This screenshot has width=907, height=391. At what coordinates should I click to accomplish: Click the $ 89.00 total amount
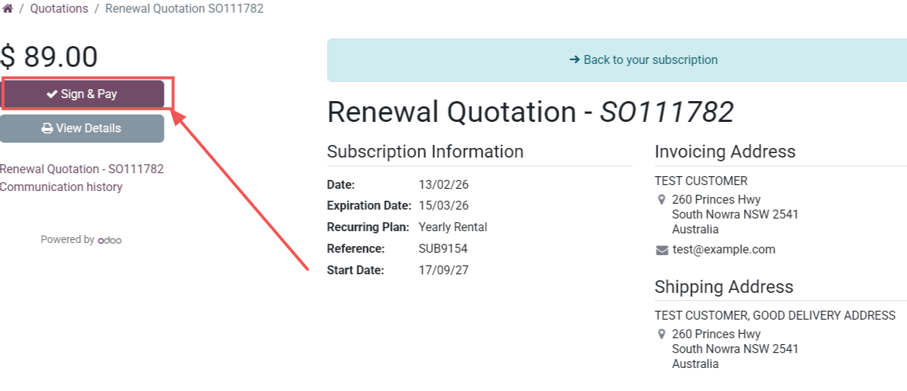pyautogui.click(x=49, y=57)
